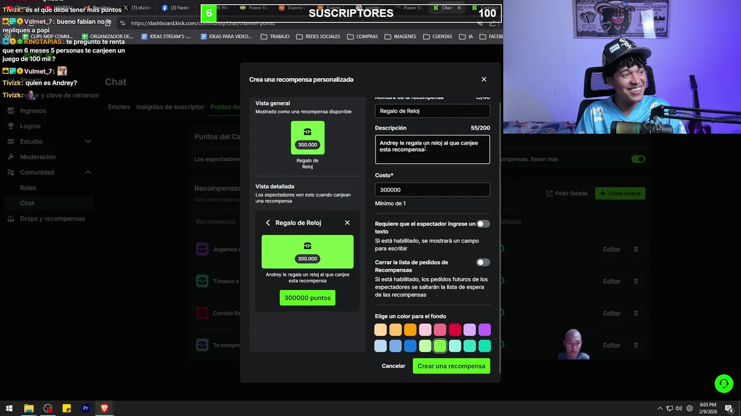The image size is (741, 416).
Task: Open the COMPRAS bookmark folder
Action: pyautogui.click(x=362, y=36)
